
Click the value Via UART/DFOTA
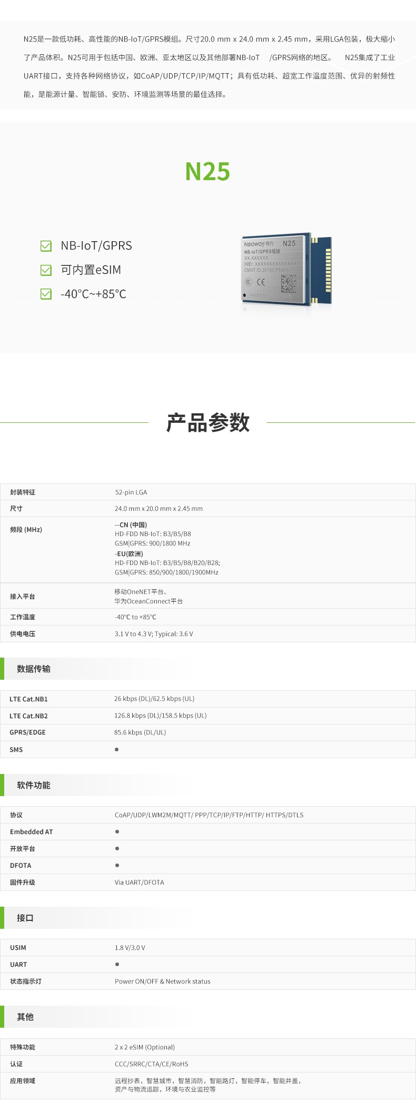pos(140,882)
